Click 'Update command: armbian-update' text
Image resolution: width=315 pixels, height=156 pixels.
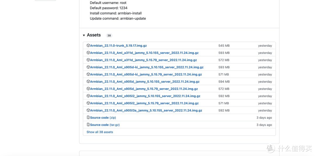118,18
